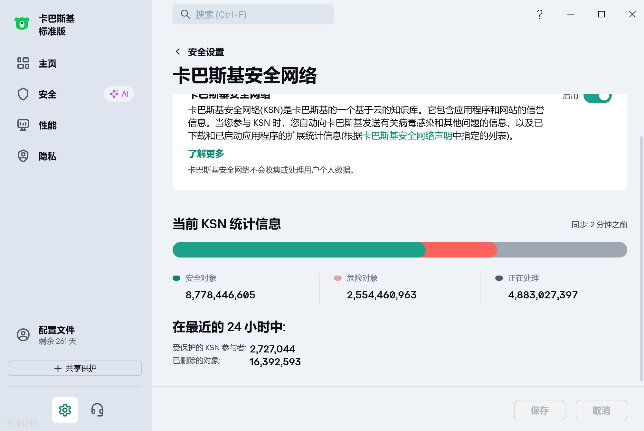Image resolution: width=644 pixels, height=431 pixels.
Task: Click the 保存 button
Action: [540, 410]
